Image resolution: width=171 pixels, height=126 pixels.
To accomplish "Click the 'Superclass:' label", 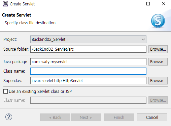I will point(13,81).
